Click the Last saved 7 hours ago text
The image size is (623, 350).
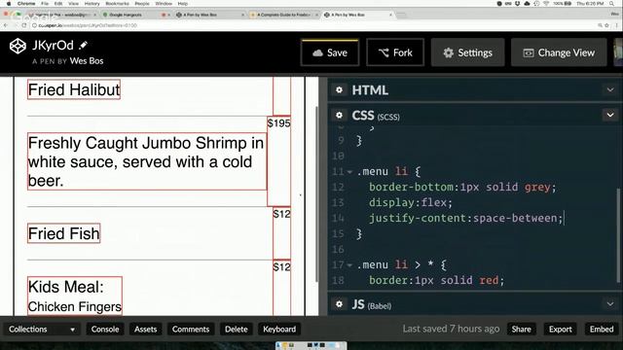pyautogui.click(x=451, y=329)
